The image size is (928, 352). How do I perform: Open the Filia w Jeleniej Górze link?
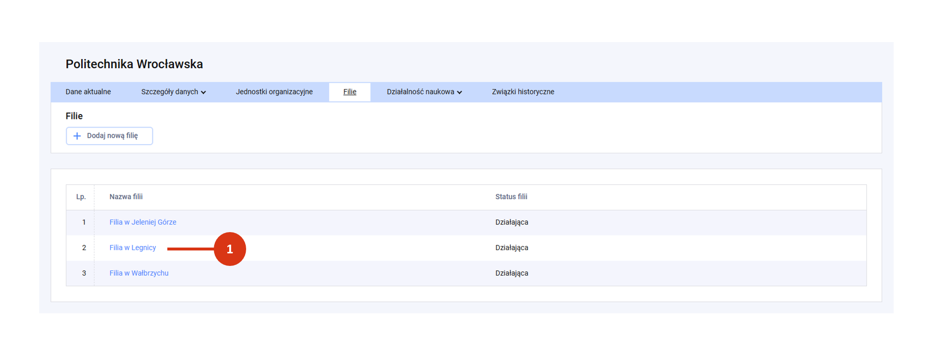click(x=143, y=222)
